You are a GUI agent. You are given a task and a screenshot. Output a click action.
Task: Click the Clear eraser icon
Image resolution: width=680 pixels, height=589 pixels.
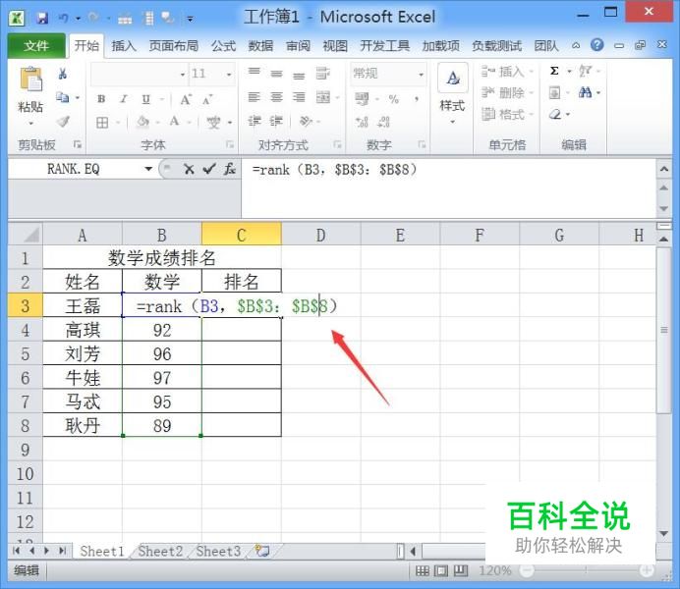555,114
